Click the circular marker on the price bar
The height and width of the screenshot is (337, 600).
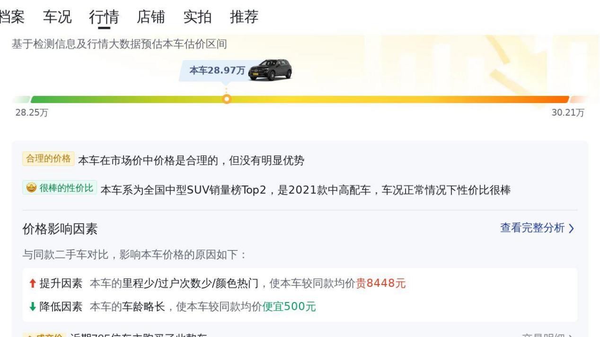[x=227, y=99]
